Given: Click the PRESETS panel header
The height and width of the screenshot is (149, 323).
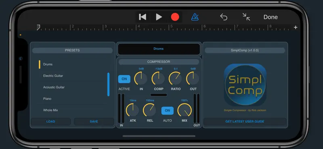Looking at the screenshot, I should coord(72,50).
